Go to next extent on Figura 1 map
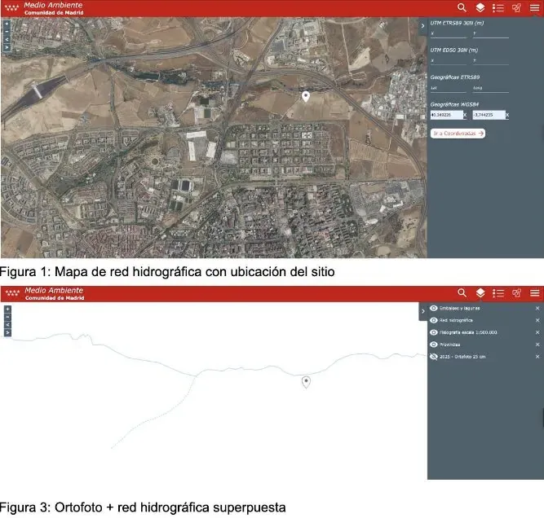 7,47
